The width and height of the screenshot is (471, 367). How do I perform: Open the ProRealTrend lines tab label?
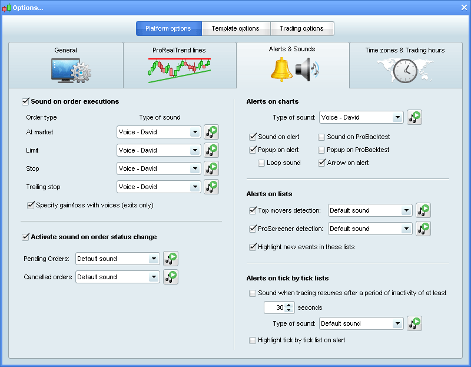(179, 50)
